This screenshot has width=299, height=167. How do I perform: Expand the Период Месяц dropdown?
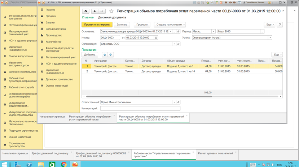coord(214,31)
